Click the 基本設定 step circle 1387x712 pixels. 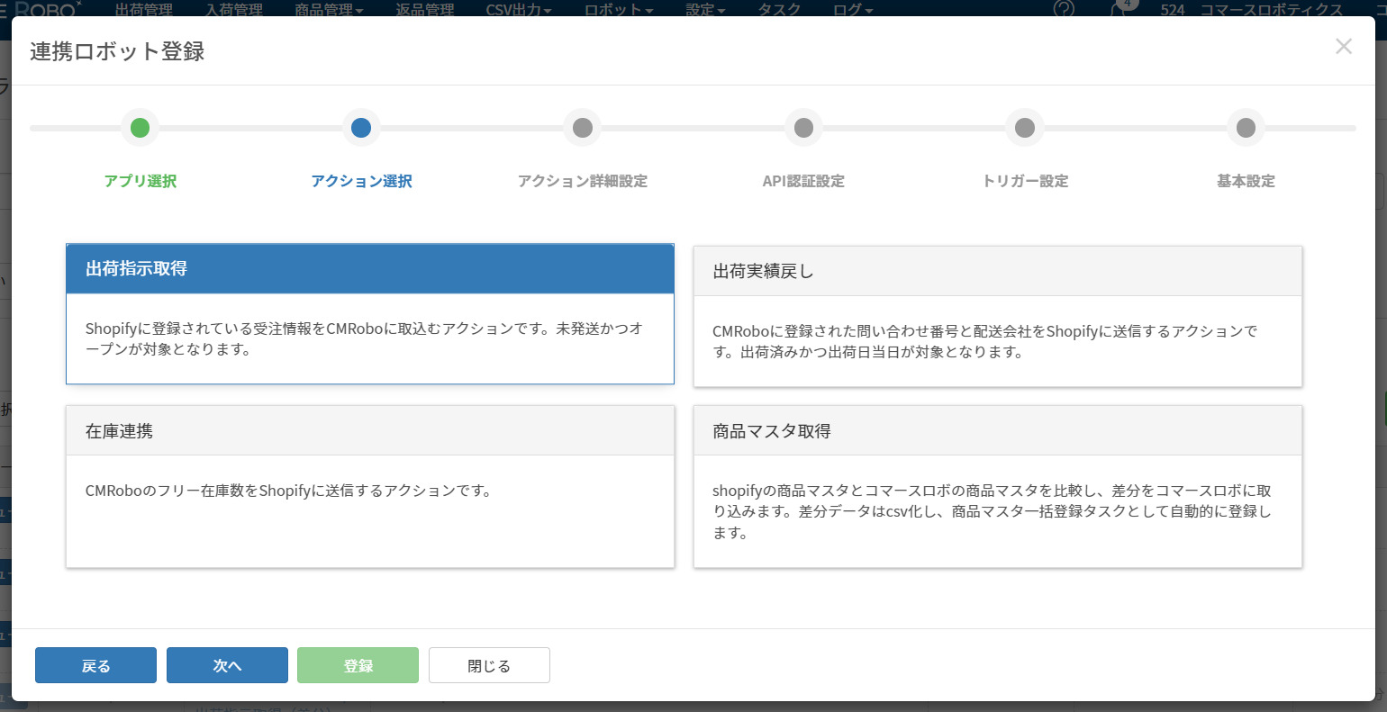[1246, 128]
